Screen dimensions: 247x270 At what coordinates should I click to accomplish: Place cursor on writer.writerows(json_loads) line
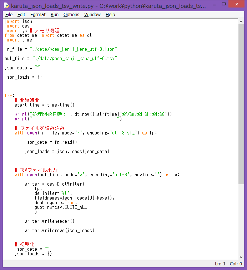(x=59, y=231)
